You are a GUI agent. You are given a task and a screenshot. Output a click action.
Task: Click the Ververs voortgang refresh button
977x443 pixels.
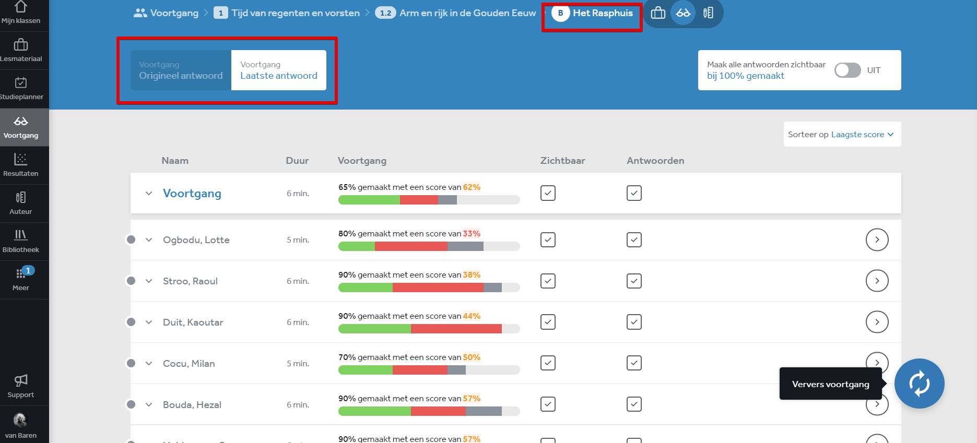[919, 384]
